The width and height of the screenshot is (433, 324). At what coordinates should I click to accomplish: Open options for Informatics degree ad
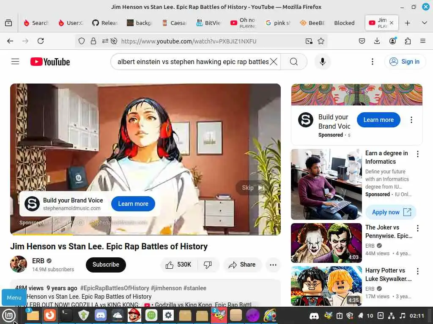417,154
